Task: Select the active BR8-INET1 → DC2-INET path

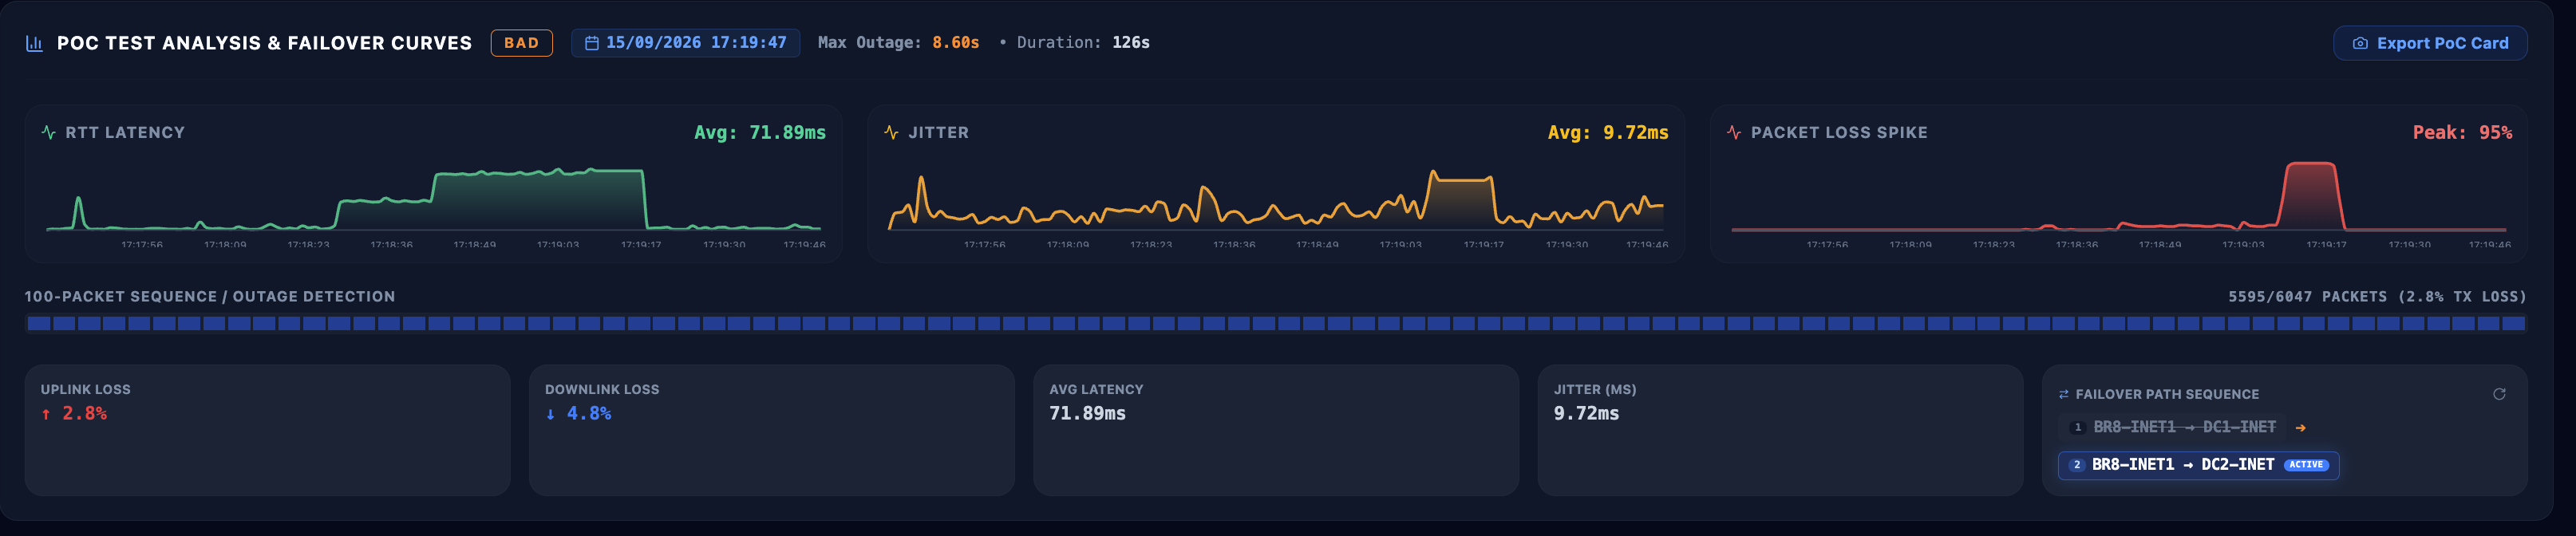Action: coord(2198,465)
